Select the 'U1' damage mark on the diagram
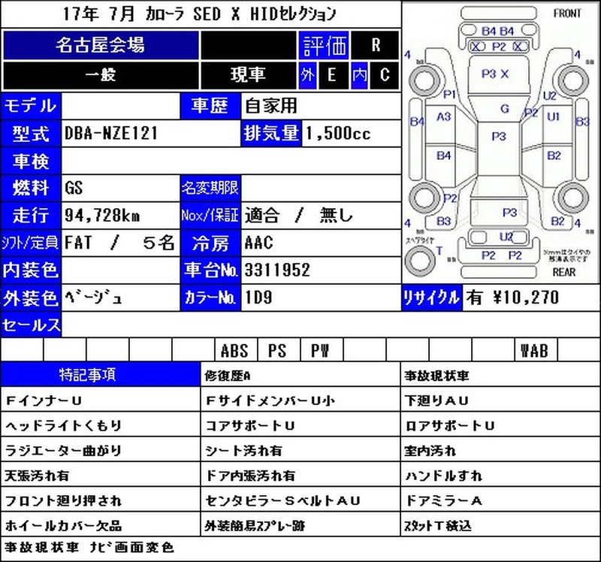The height and width of the screenshot is (562, 601). (x=554, y=116)
